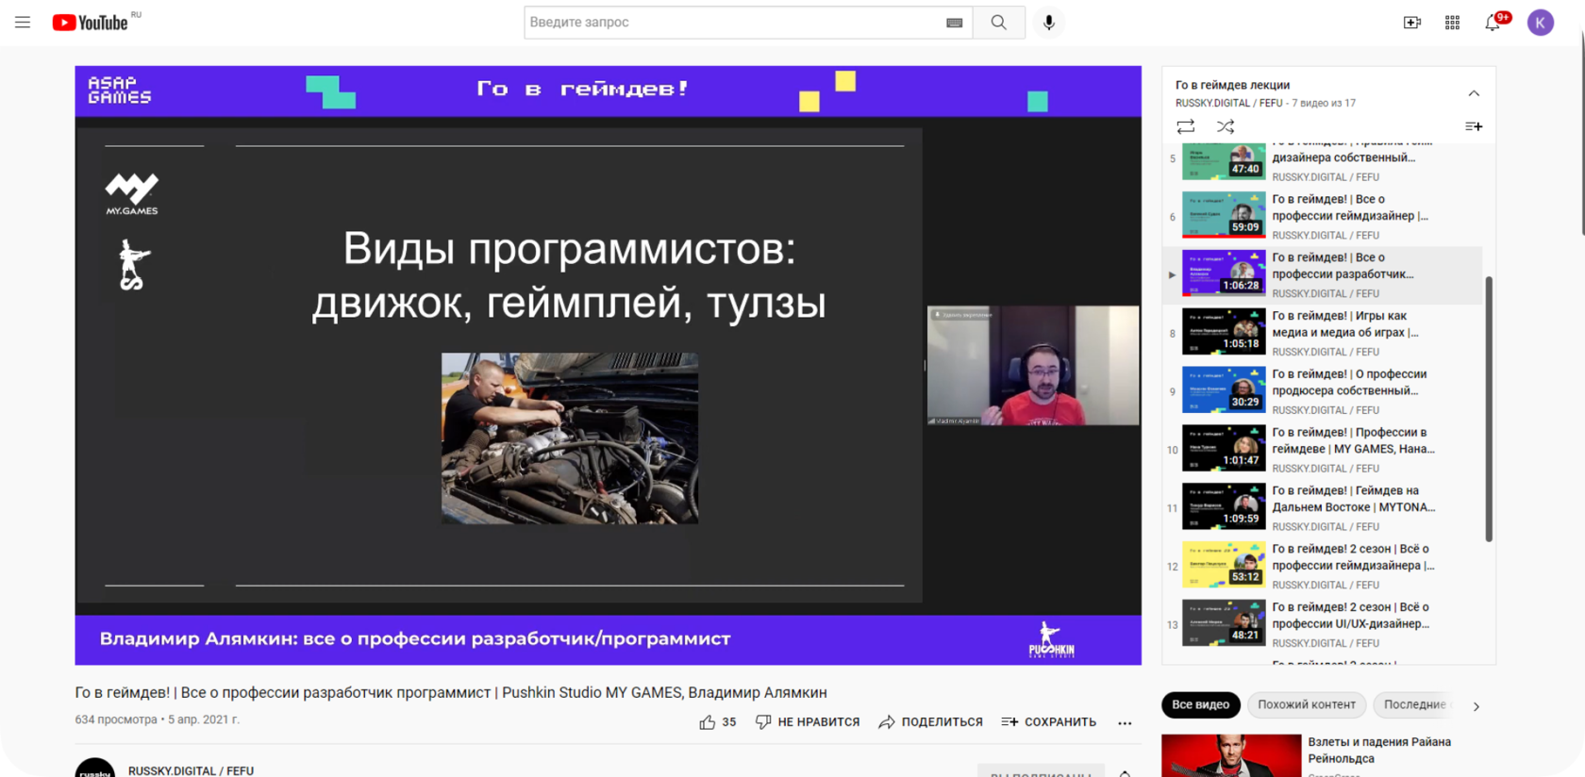
Task: Open the RUSSKY.DIGITAL / FEFU playlist owner link
Action: 1229,103
